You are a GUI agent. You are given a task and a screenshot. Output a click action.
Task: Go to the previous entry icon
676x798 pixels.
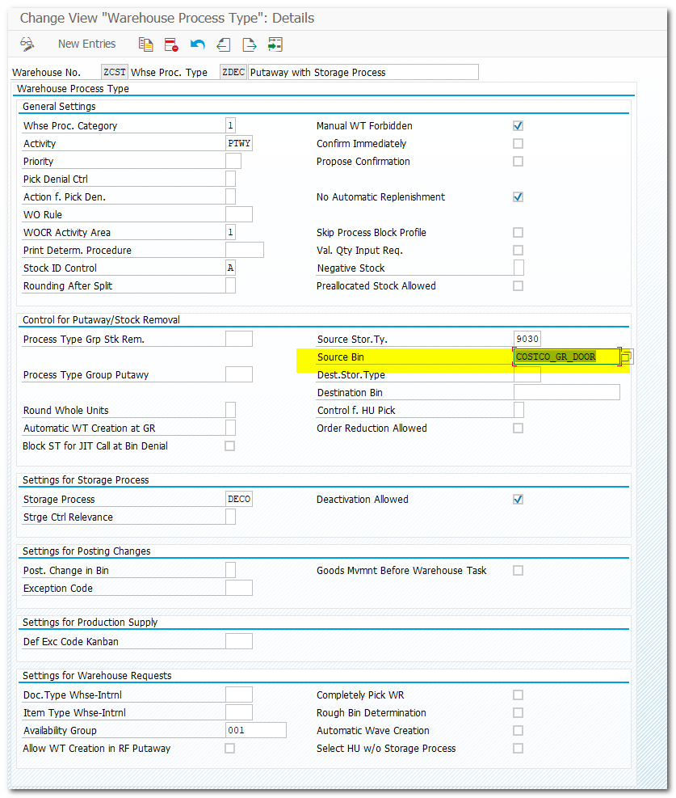(223, 44)
